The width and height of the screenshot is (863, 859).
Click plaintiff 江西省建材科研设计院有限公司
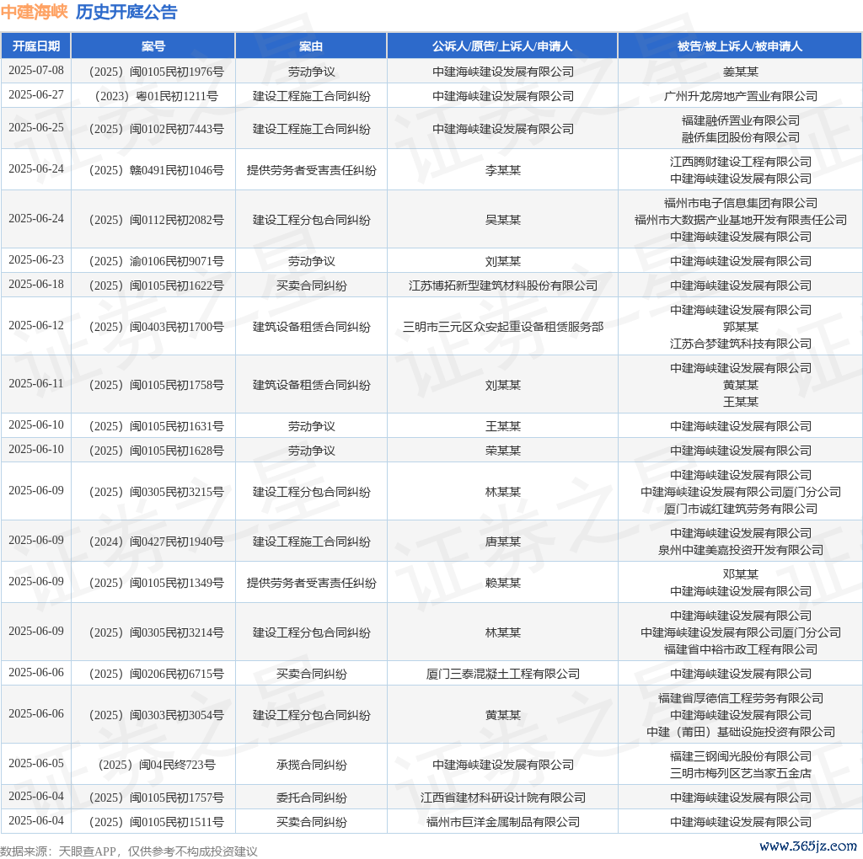click(502, 798)
